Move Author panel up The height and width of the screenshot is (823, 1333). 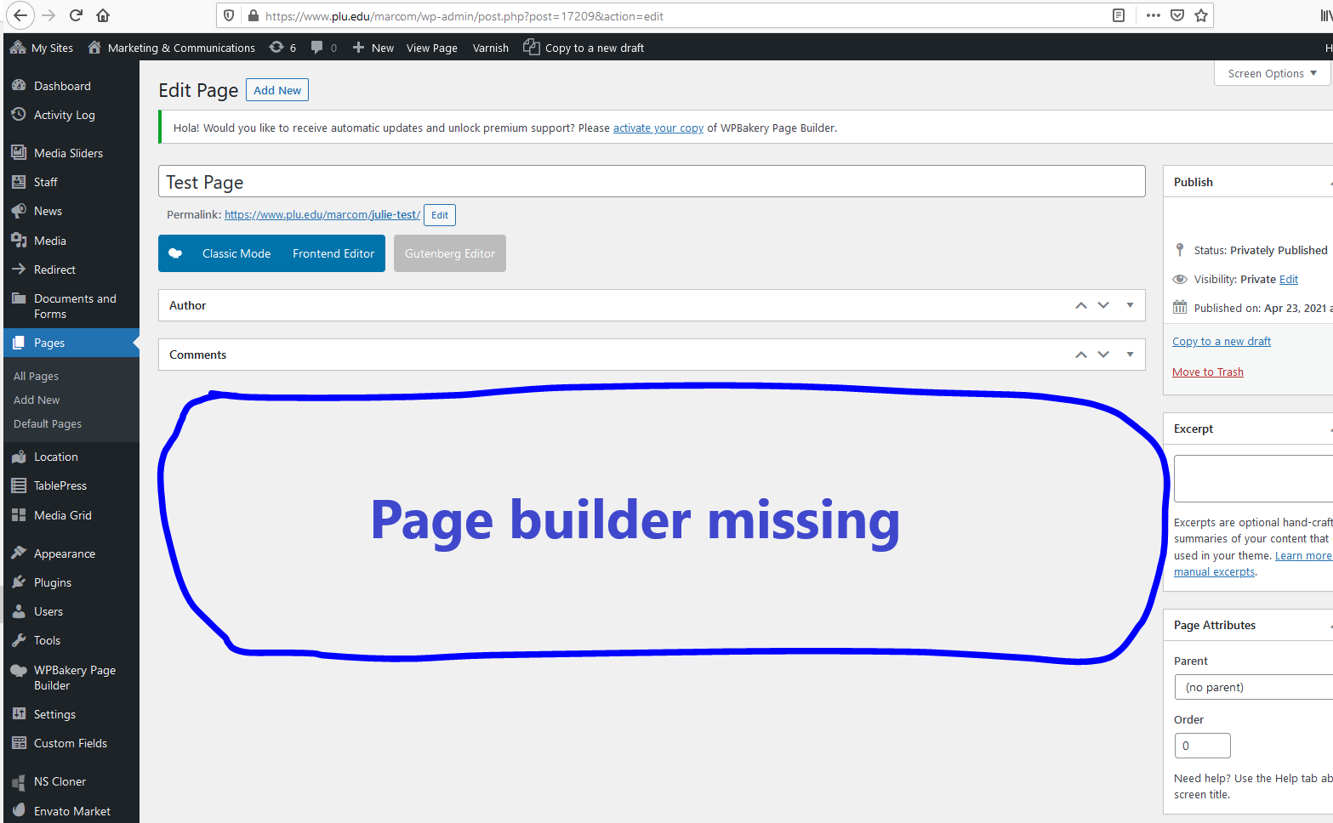tap(1081, 305)
